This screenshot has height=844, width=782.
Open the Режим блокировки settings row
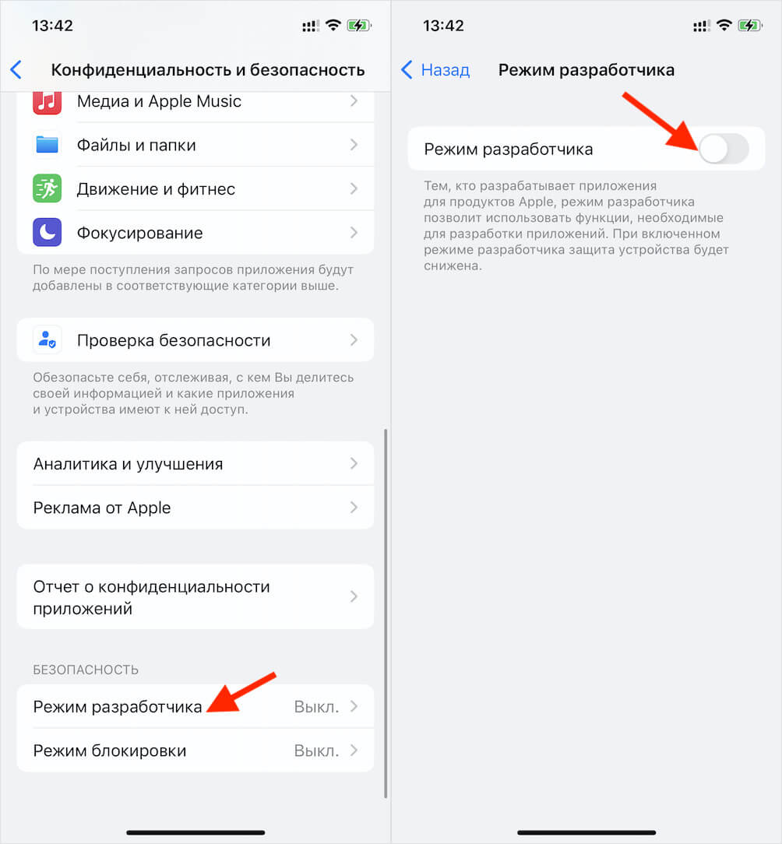pos(195,751)
